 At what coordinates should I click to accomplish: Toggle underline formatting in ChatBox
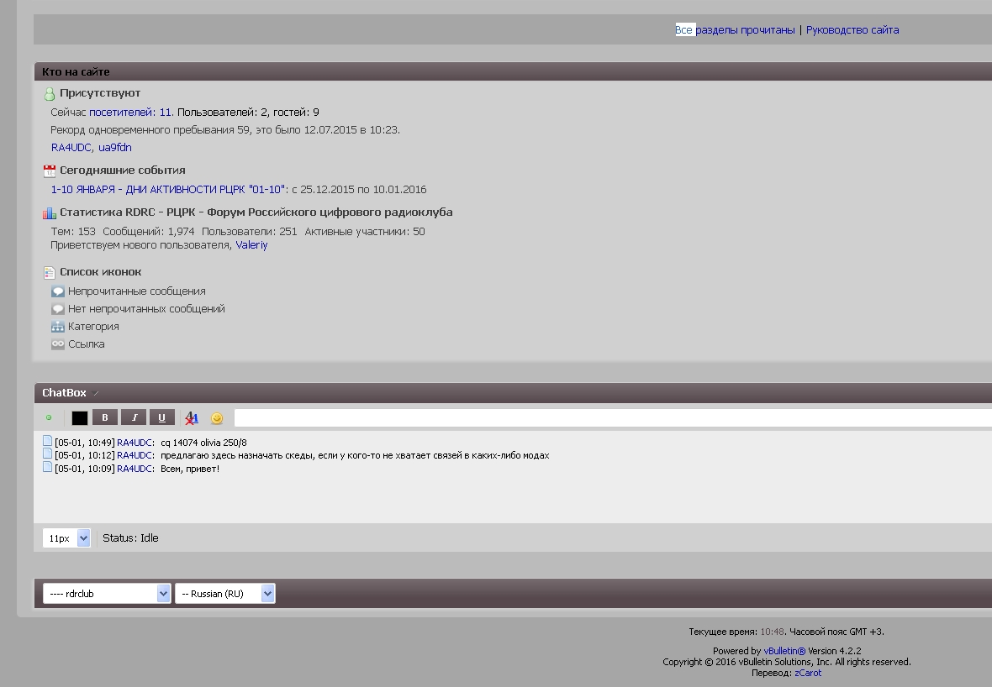pyautogui.click(x=161, y=417)
